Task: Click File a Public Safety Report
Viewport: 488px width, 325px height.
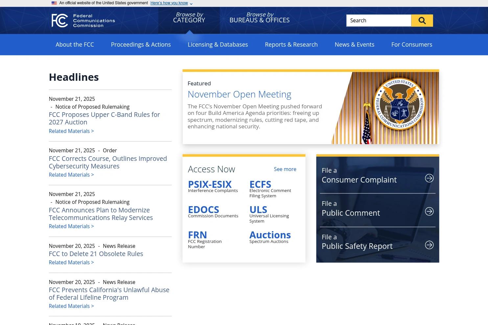Action: pyautogui.click(x=378, y=242)
